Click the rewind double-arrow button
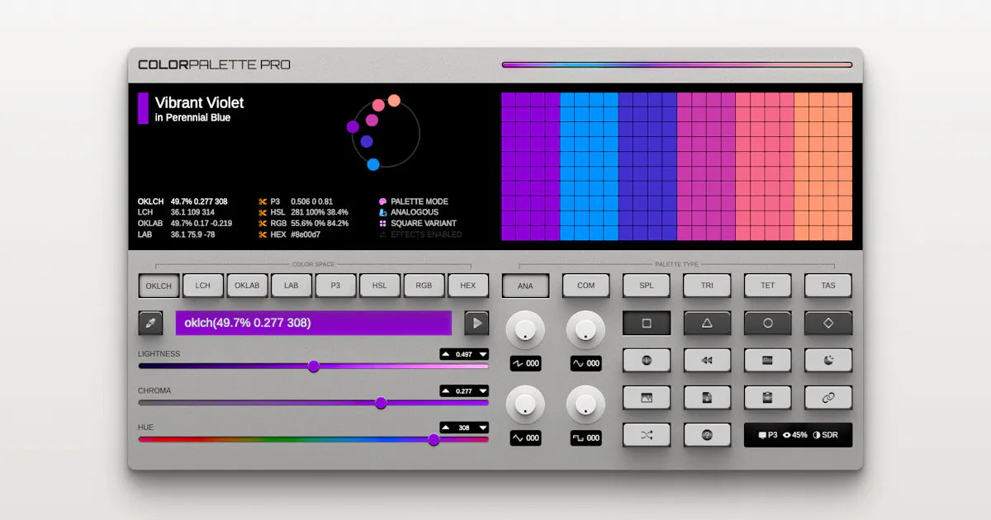 tap(707, 361)
